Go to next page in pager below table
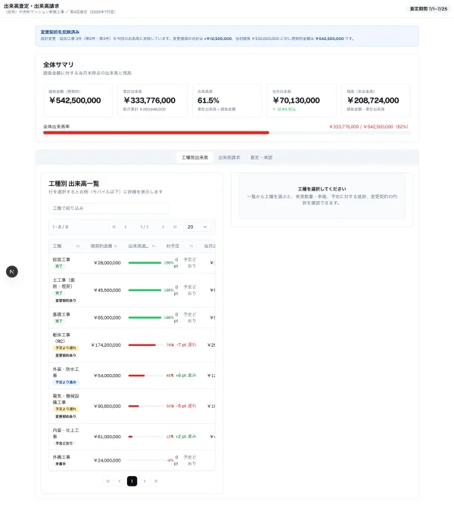Image resolution: width=454 pixels, height=507 pixels. click(x=145, y=481)
